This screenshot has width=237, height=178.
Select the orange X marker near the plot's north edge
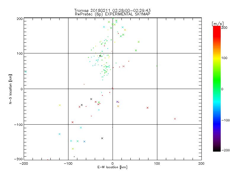pyautogui.click(x=125, y=30)
